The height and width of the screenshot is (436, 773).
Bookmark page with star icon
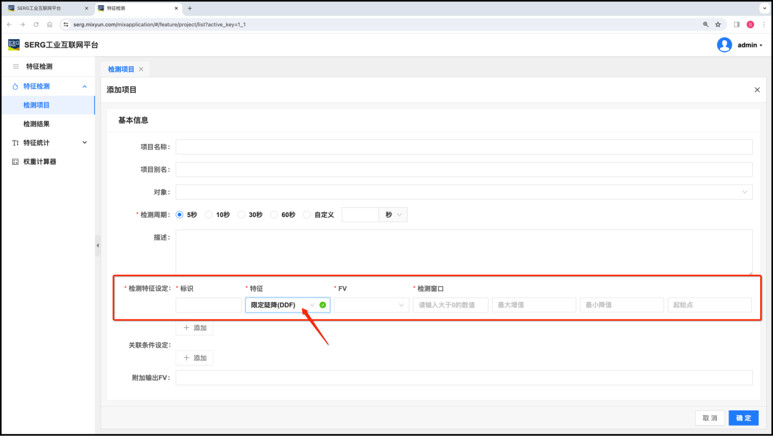click(x=718, y=24)
